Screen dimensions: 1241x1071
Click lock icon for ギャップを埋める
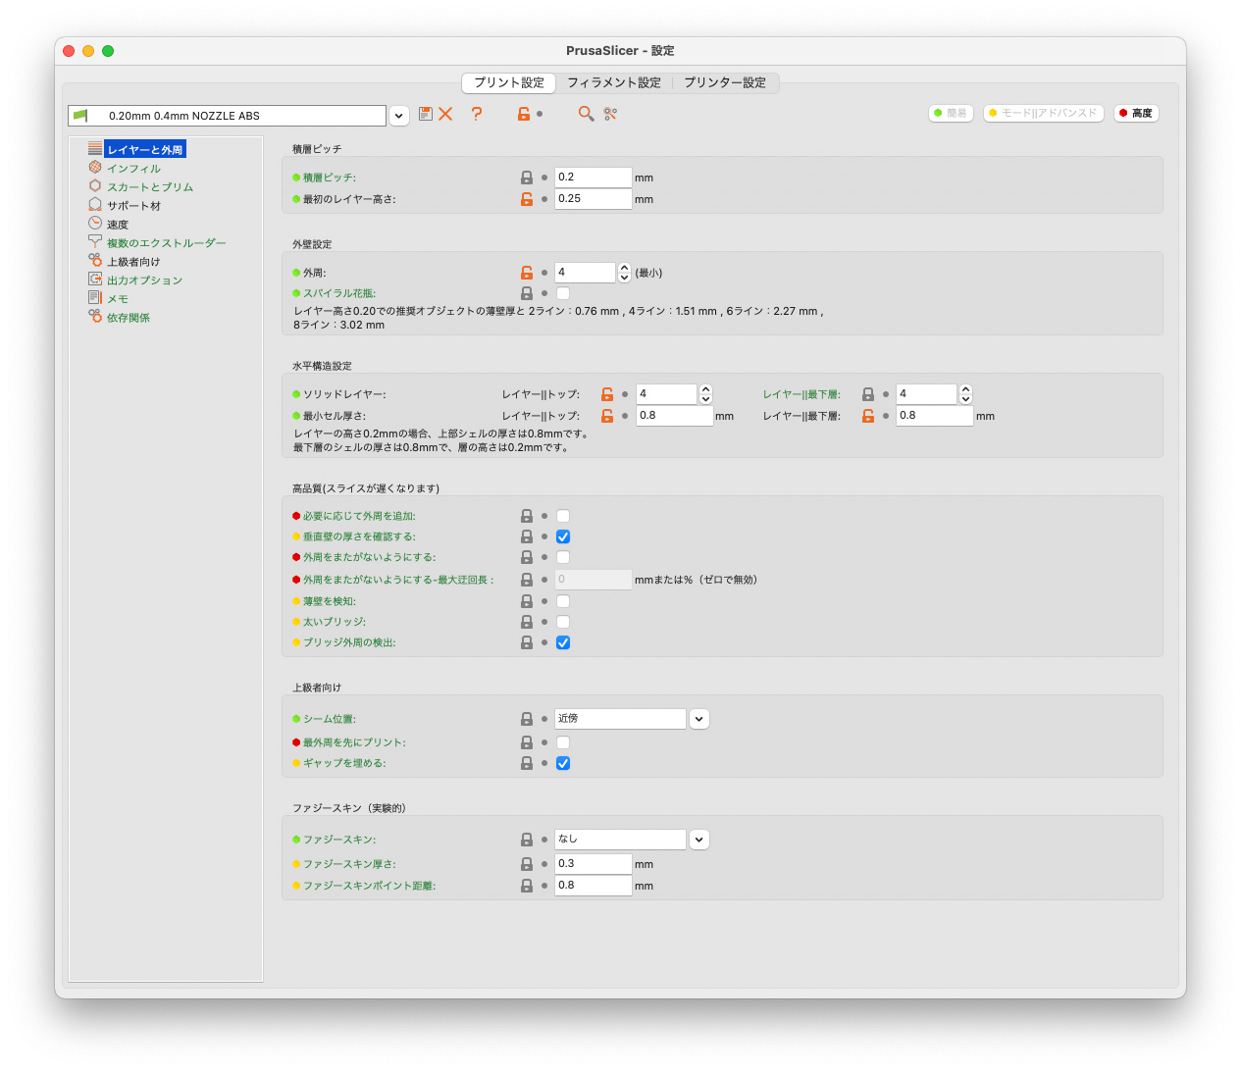[527, 763]
